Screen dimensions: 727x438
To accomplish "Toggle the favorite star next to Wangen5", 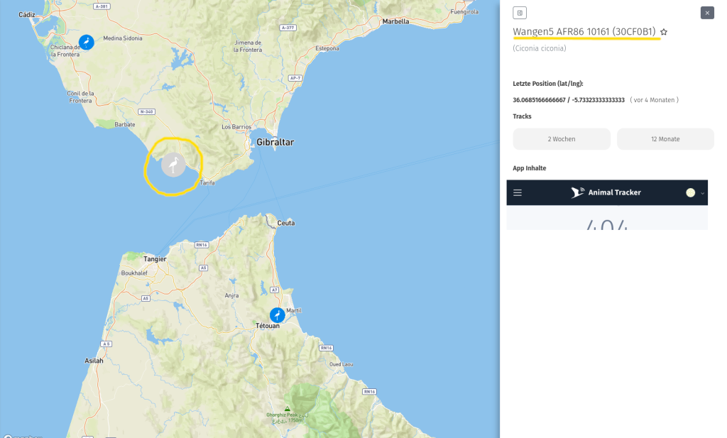I will [664, 31].
